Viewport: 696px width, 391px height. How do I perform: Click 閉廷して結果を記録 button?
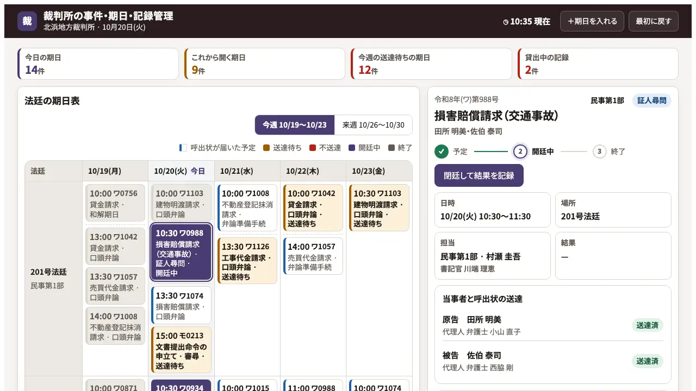(x=479, y=175)
